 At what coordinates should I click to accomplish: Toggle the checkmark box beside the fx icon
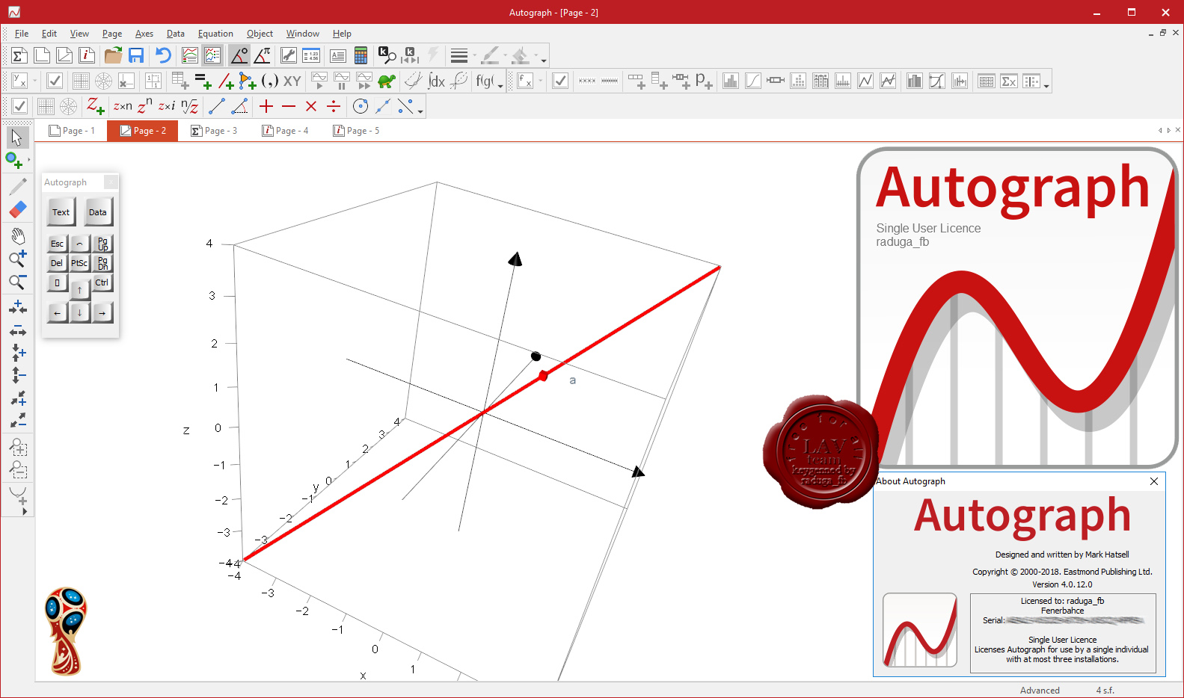coord(560,81)
